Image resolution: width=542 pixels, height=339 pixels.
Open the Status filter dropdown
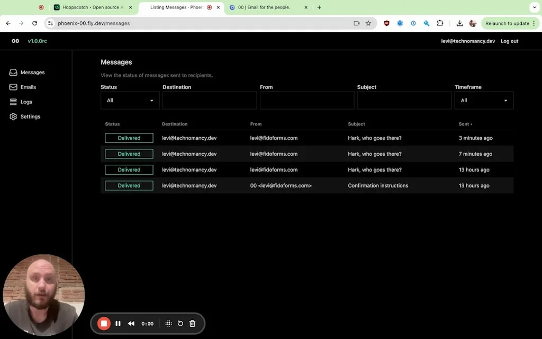tap(130, 100)
